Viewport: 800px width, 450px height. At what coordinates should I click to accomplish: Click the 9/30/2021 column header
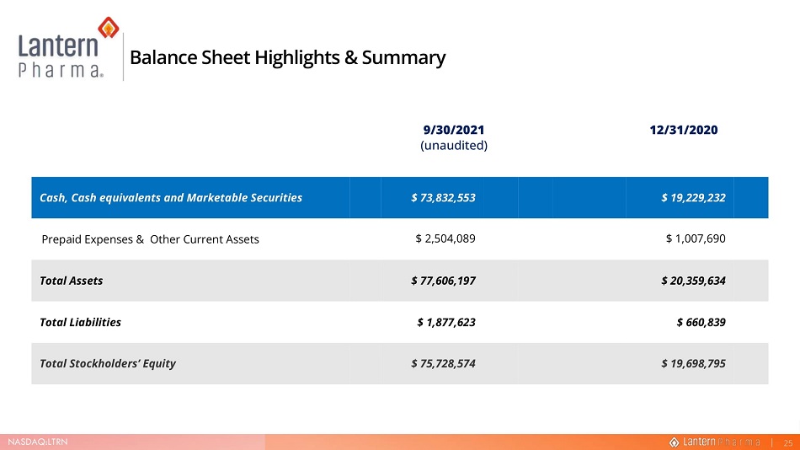pos(454,130)
